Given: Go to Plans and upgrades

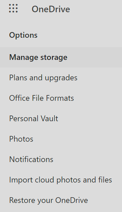Looking at the screenshot, I should (61, 78).
